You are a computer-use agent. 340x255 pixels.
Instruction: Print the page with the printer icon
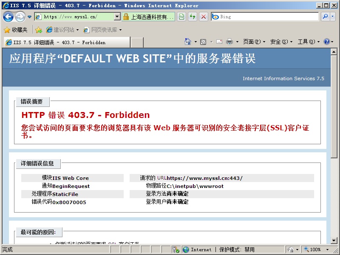[229, 42]
